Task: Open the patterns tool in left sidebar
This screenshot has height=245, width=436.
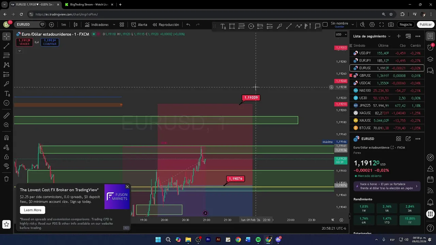Action: click(6, 65)
